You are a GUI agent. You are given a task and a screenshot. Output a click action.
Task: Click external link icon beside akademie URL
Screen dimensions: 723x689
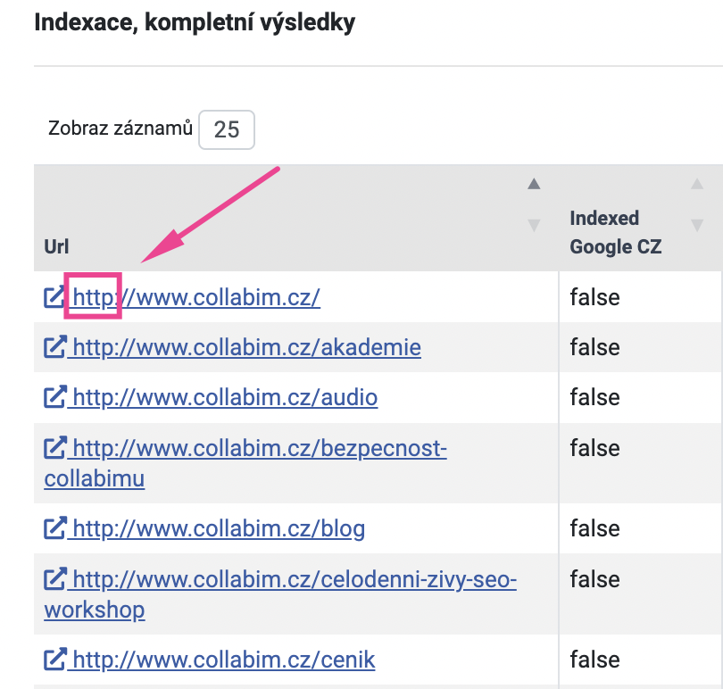click(x=55, y=347)
